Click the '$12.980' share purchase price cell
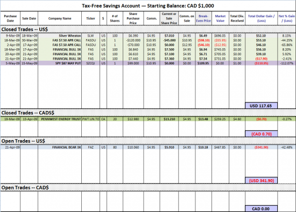296x212 pixels. pyautogui.click(x=133, y=119)
